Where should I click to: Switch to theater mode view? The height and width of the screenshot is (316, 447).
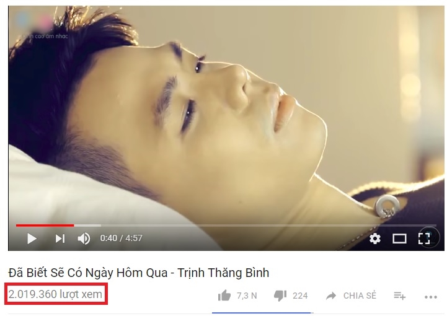coord(399,239)
